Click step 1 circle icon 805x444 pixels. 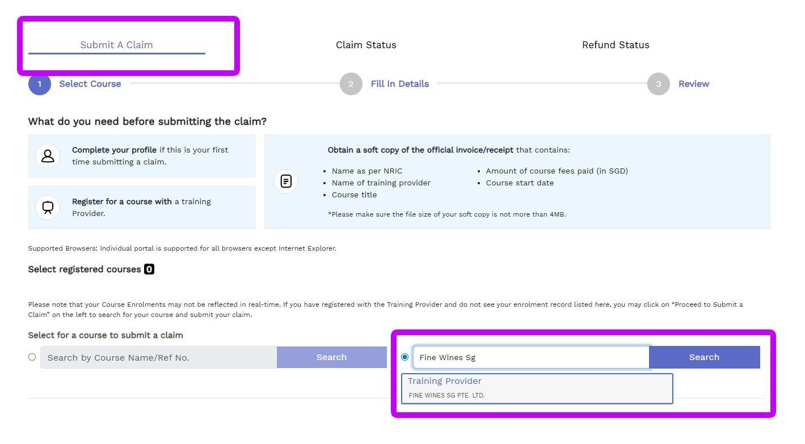[x=40, y=84]
